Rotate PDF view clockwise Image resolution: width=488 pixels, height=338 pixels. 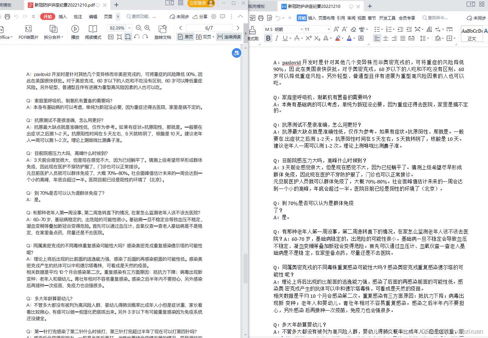click(x=145, y=37)
